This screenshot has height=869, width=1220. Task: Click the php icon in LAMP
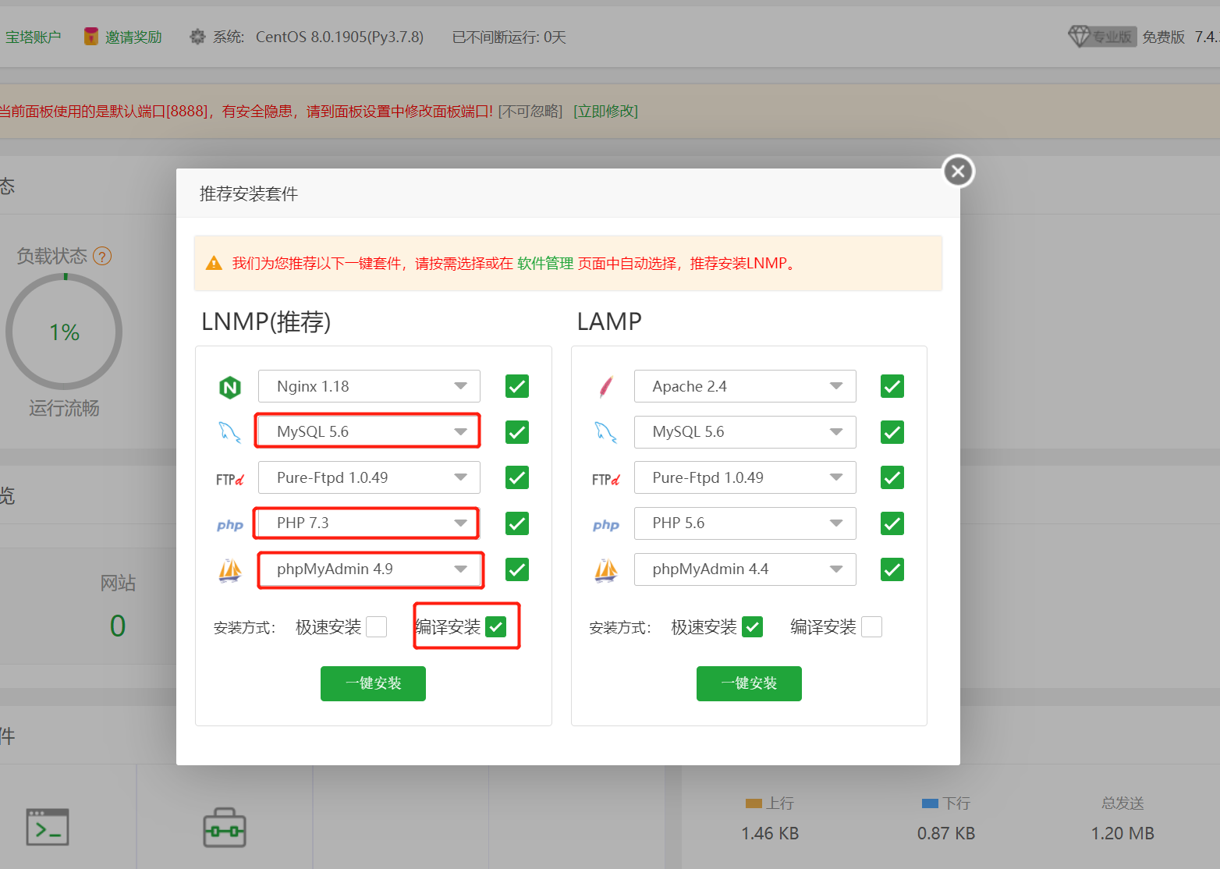pos(606,525)
